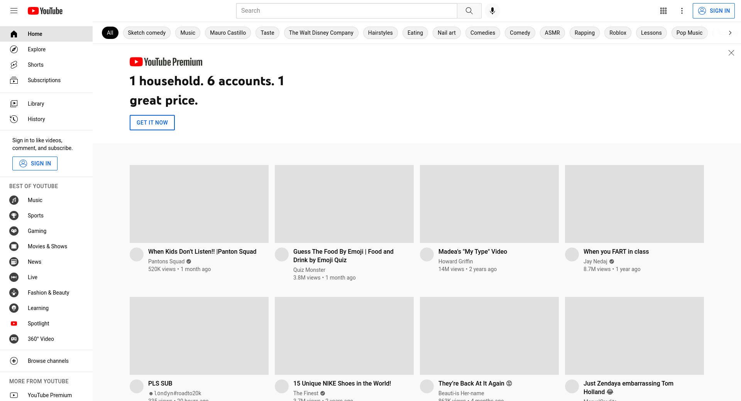The height and width of the screenshot is (401, 741).
Task: Click the Learning lightbulb icon
Action: point(14,308)
